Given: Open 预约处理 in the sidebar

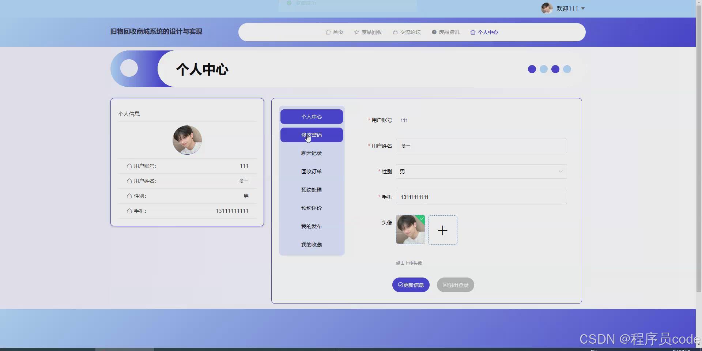Looking at the screenshot, I should [312, 190].
